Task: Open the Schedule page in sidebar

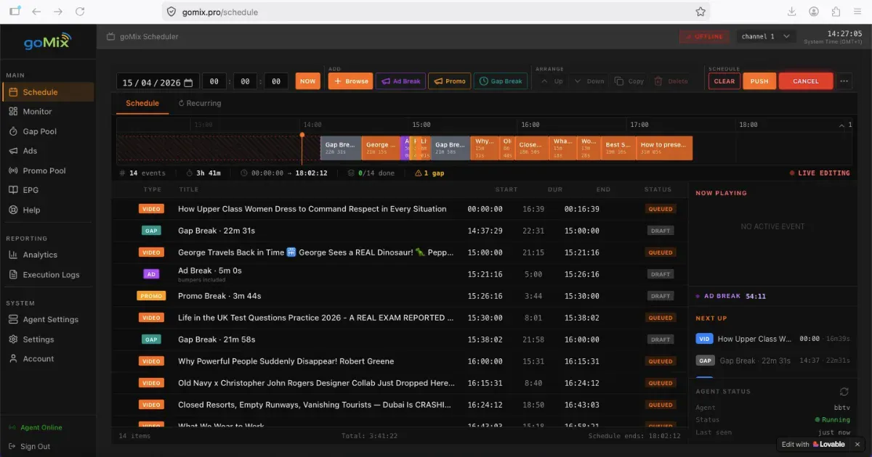Action: 48,92
